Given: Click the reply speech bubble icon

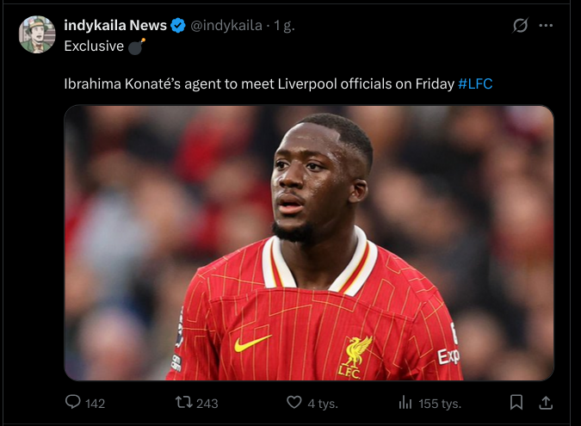Looking at the screenshot, I should (x=73, y=402).
